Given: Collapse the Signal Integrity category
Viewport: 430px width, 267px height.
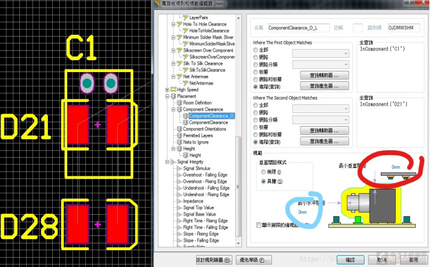Looking at the screenshot, I should point(167,161).
